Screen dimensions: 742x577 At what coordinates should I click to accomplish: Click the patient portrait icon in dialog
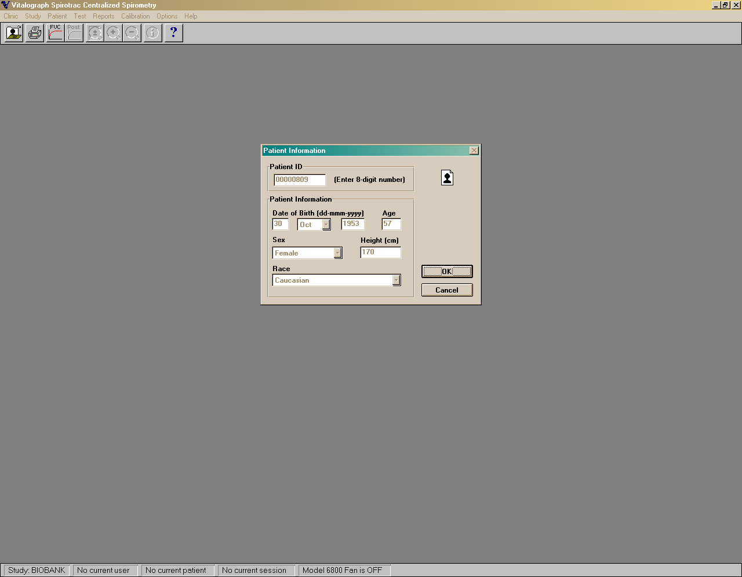[x=447, y=178]
